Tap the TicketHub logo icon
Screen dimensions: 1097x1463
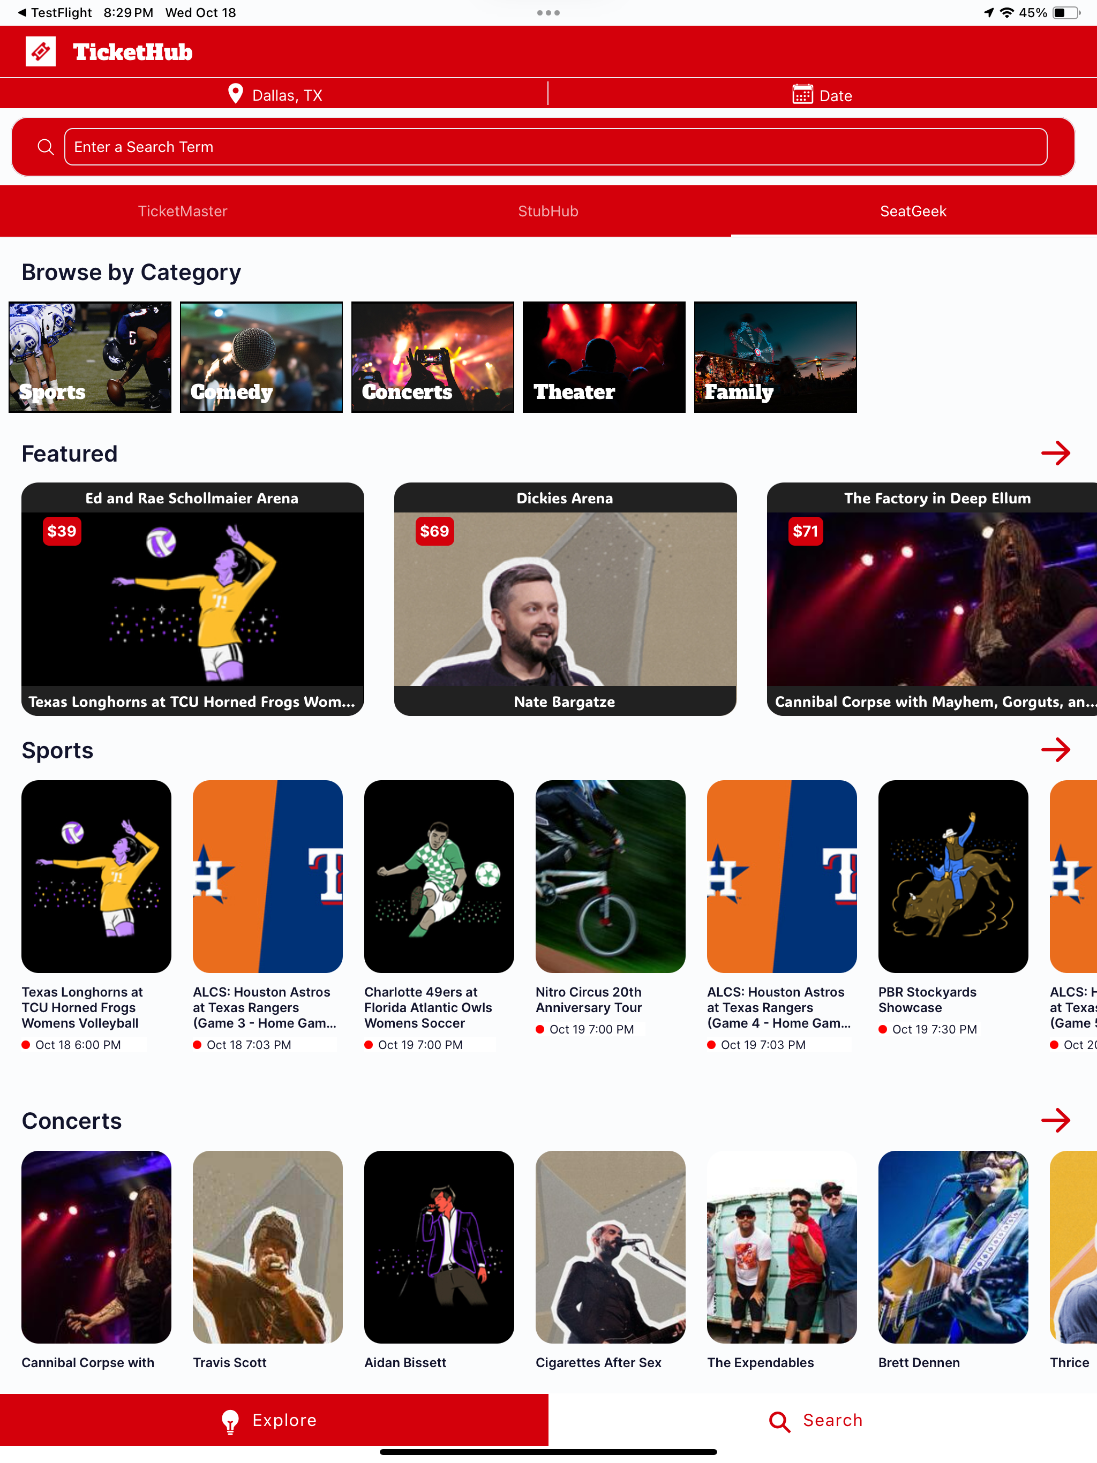click(x=40, y=51)
